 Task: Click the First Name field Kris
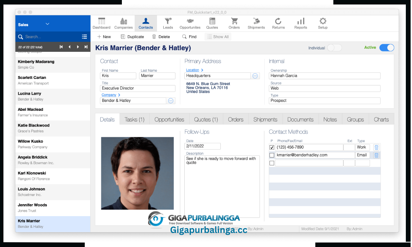(118, 76)
